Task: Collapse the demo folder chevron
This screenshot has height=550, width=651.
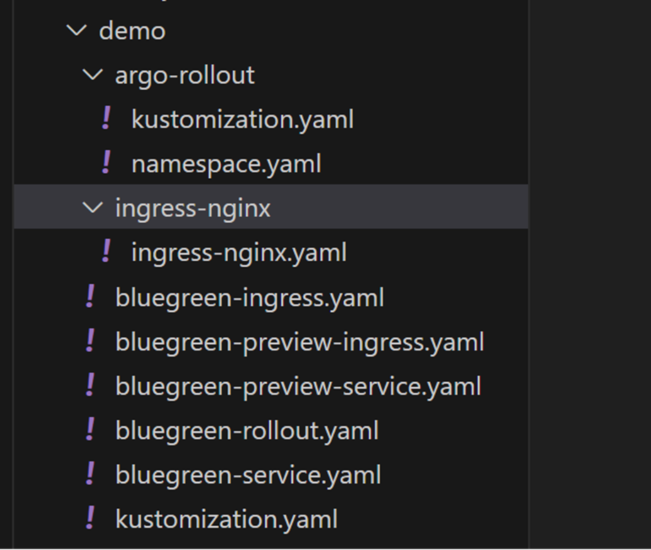Action: point(76,31)
